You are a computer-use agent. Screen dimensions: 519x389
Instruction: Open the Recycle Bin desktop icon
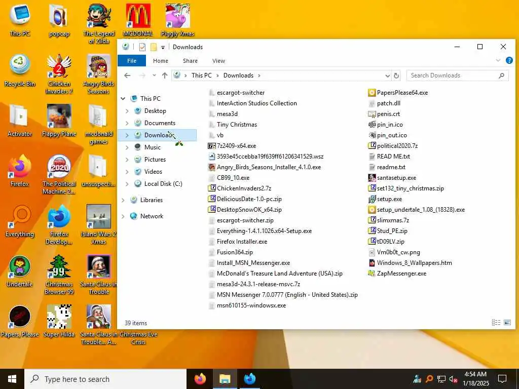tap(20, 71)
